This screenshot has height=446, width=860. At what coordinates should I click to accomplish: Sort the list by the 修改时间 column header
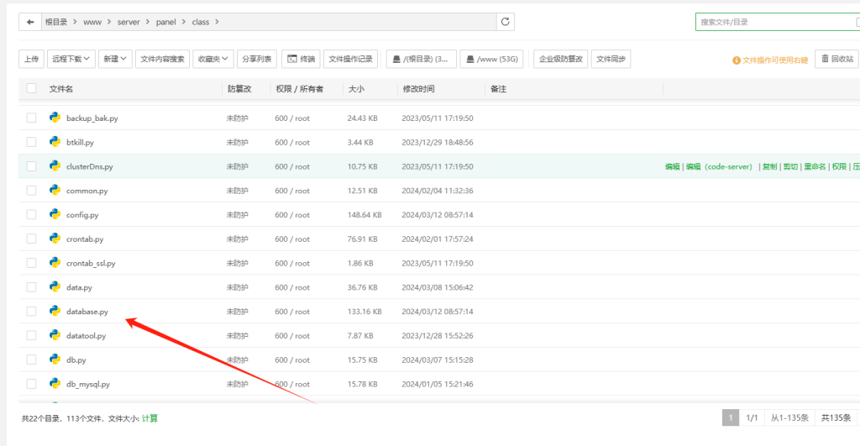pos(418,89)
